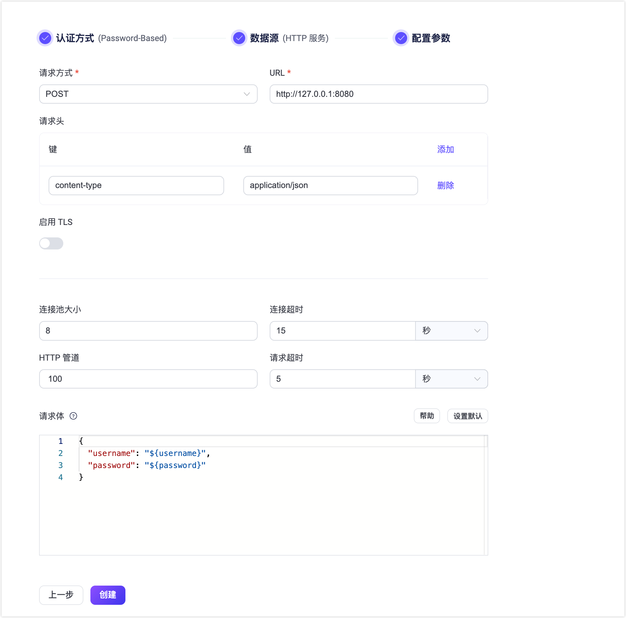Image resolution: width=626 pixels, height=618 pixels.
Task: Click the 添加 link to add a header
Action: pos(445,149)
